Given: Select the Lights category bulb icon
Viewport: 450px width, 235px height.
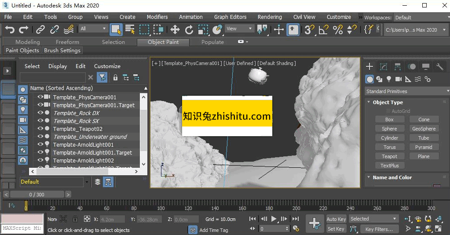Looking at the screenshot, I should (x=388, y=79).
